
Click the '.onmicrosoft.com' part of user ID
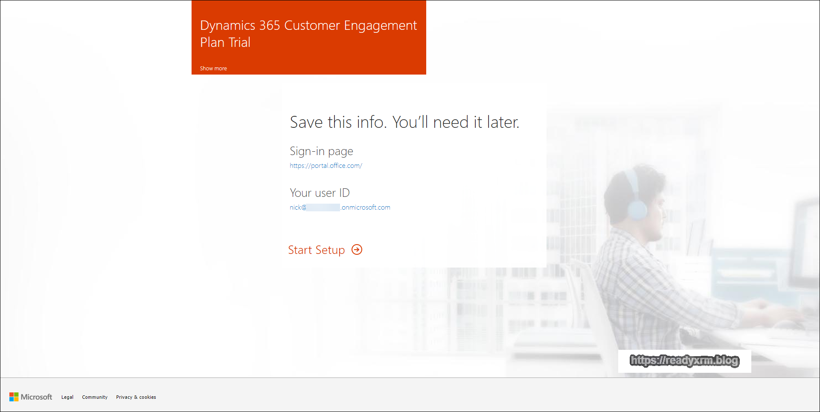366,207
